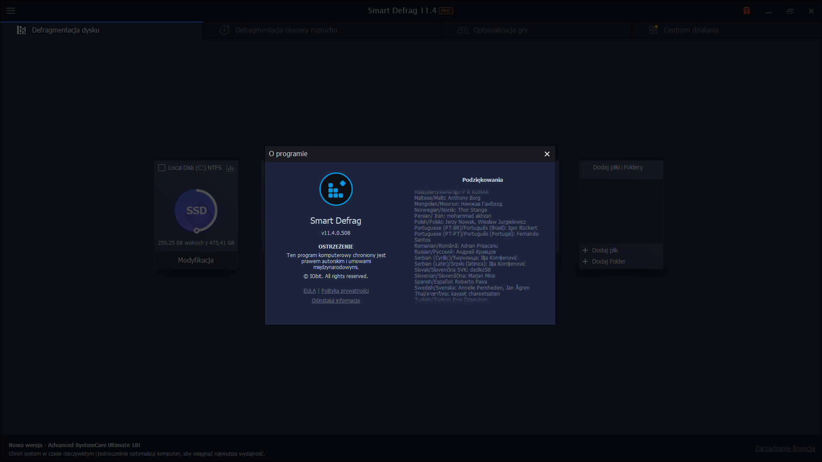
Task: Click the plus icon beside Dodaj Folder
Action: point(585,261)
